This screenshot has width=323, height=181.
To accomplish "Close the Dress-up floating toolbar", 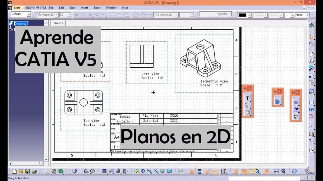I will [298, 93].
